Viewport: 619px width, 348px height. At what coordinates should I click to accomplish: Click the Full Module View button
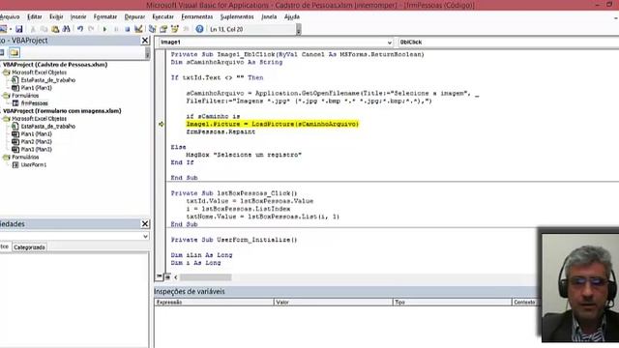tap(167, 277)
